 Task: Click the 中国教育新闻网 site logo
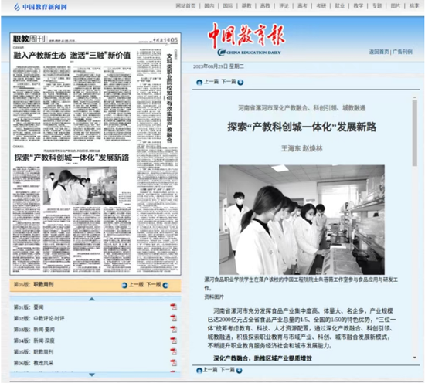tap(40, 7)
